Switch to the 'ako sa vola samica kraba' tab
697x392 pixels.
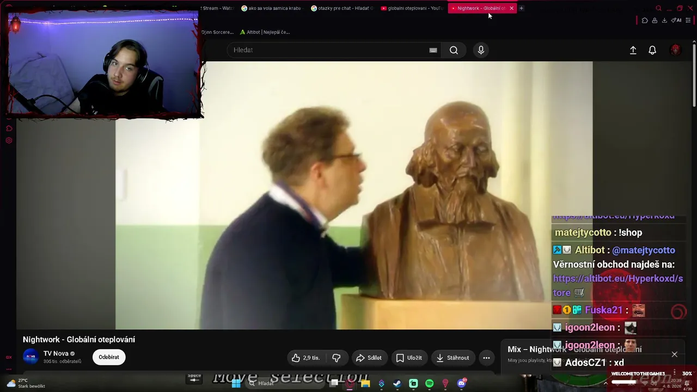point(271,8)
